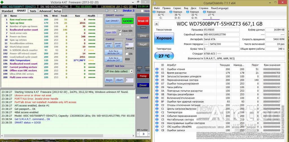Click the Raw-значения column header

point(272,65)
